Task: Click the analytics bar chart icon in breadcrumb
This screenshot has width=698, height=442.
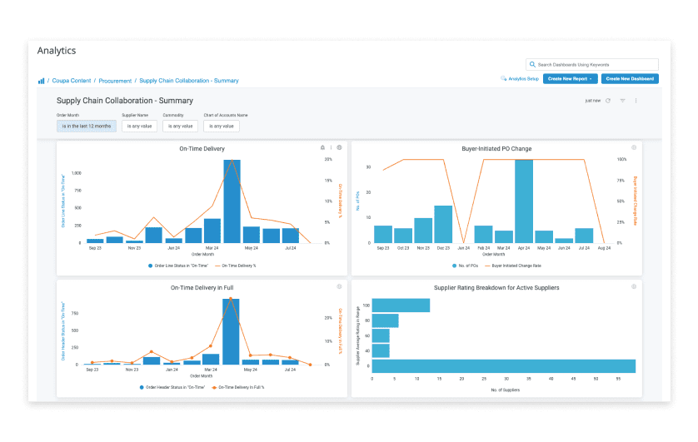Action: pyautogui.click(x=41, y=81)
